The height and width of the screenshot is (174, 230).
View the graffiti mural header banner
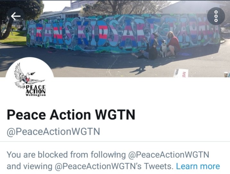tap(115, 39)
